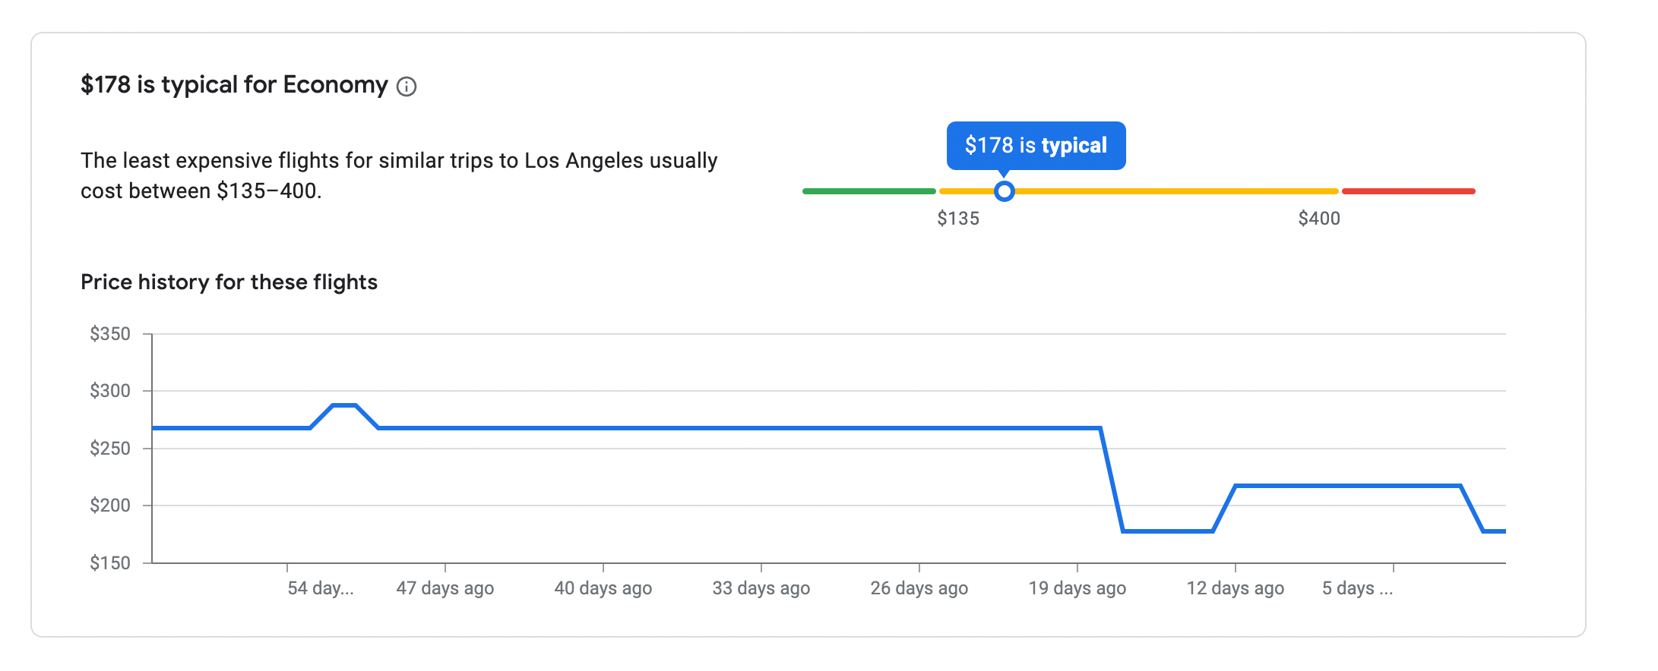Select the green low-price segment of the bar
The image size is (1658, 671).
869,191
